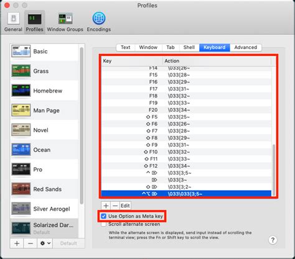Click the key list vertical scrollbar
295x259 pixels.
point(274,170)
